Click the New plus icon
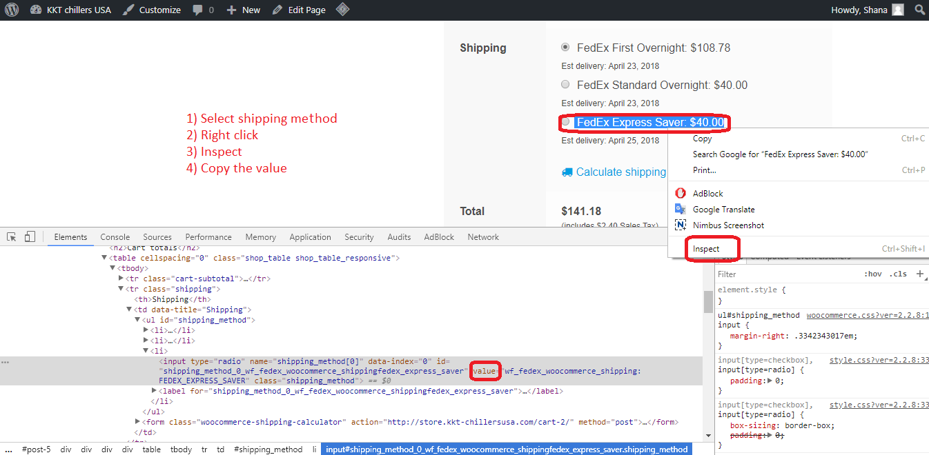Screen dimensions: 929x455 [231, 10]
